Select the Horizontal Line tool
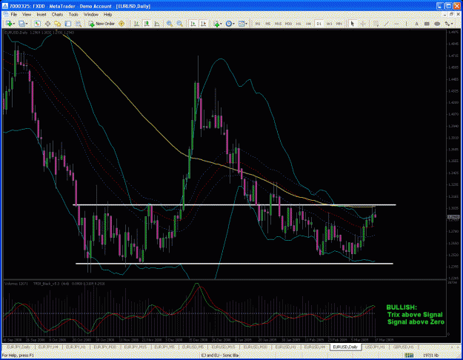463x360 pixels. tap(396, 24)
